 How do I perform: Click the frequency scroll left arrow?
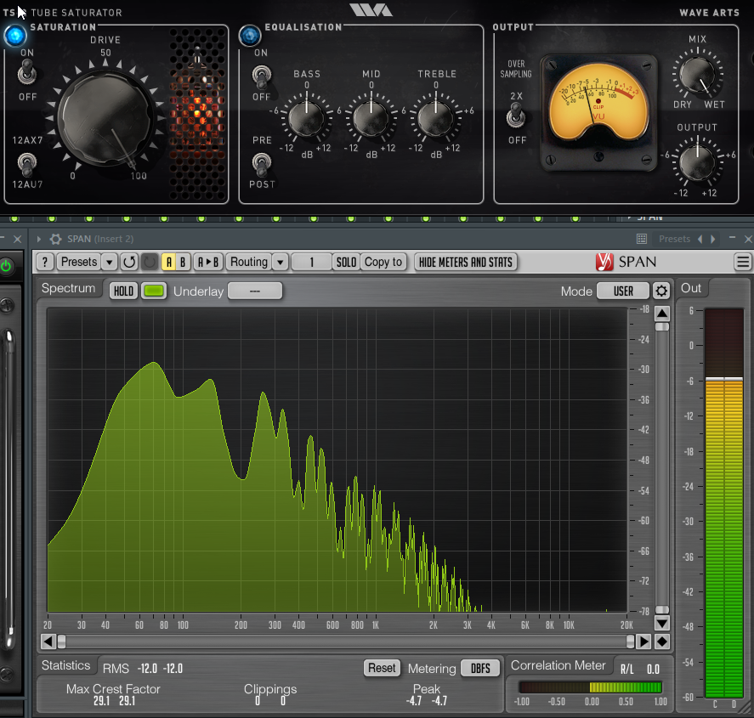click(48, 642)
